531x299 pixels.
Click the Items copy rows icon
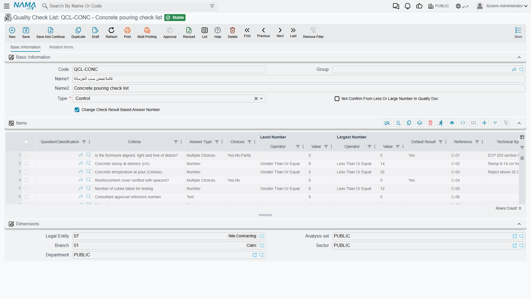tap(409, 123)
